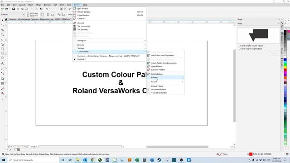Select the Artistic Media tool
The height and width of the screenshot is (163, 290).
point(2,44)
